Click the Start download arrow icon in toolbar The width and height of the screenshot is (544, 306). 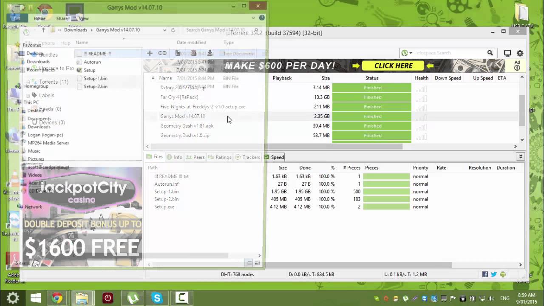coord(210,53)
